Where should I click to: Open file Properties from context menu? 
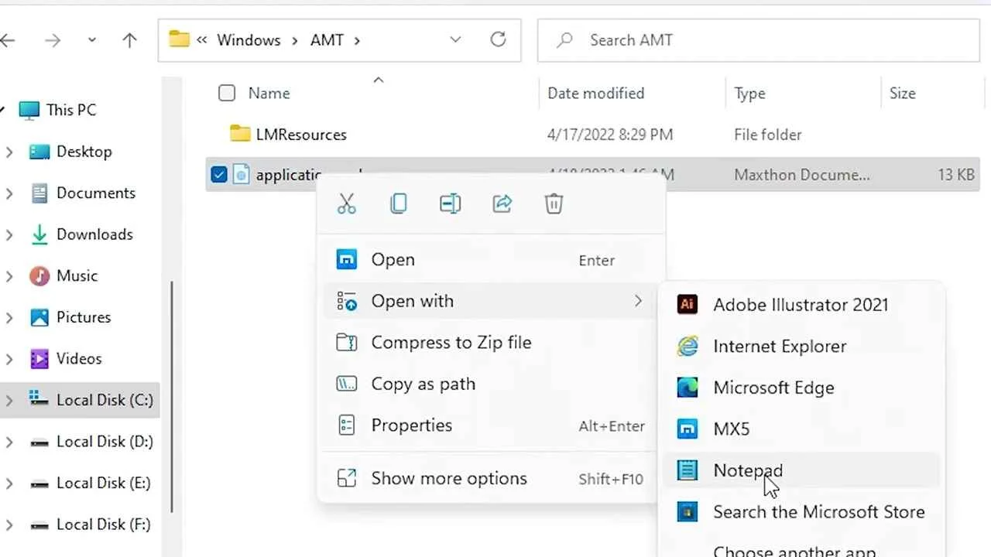point(491,425)
